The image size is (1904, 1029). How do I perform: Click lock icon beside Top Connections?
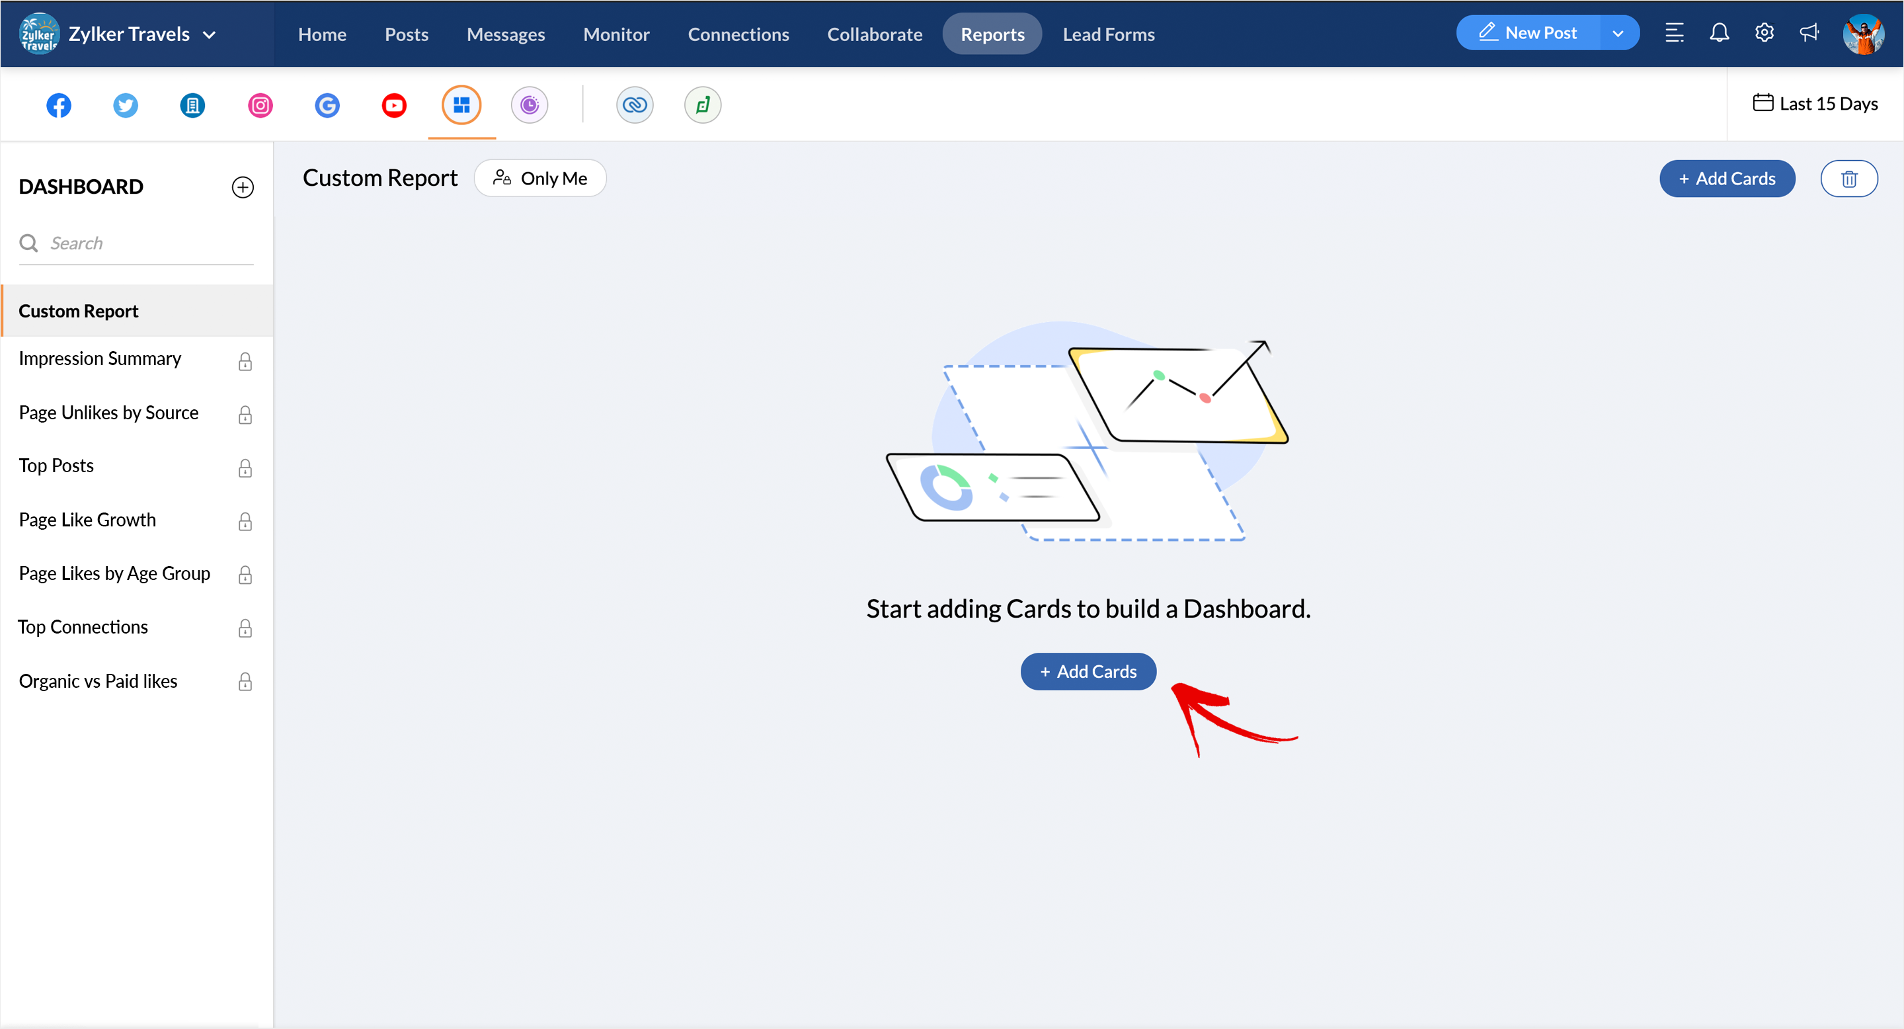pos(245,628)
